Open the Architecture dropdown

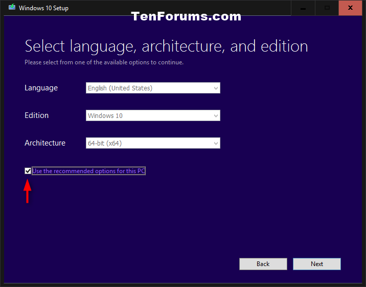(153, 143)
